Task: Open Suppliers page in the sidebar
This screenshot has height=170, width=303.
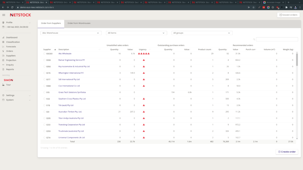Action: coord(11,55)
